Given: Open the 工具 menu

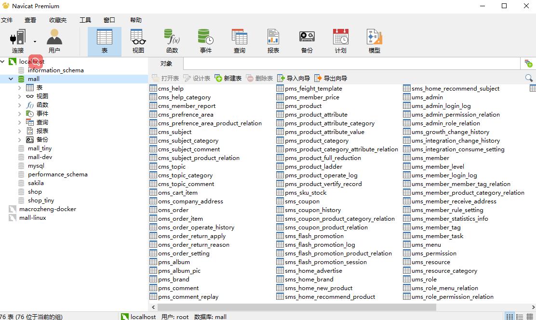Looking at the screenshot, I should (85, 20).
